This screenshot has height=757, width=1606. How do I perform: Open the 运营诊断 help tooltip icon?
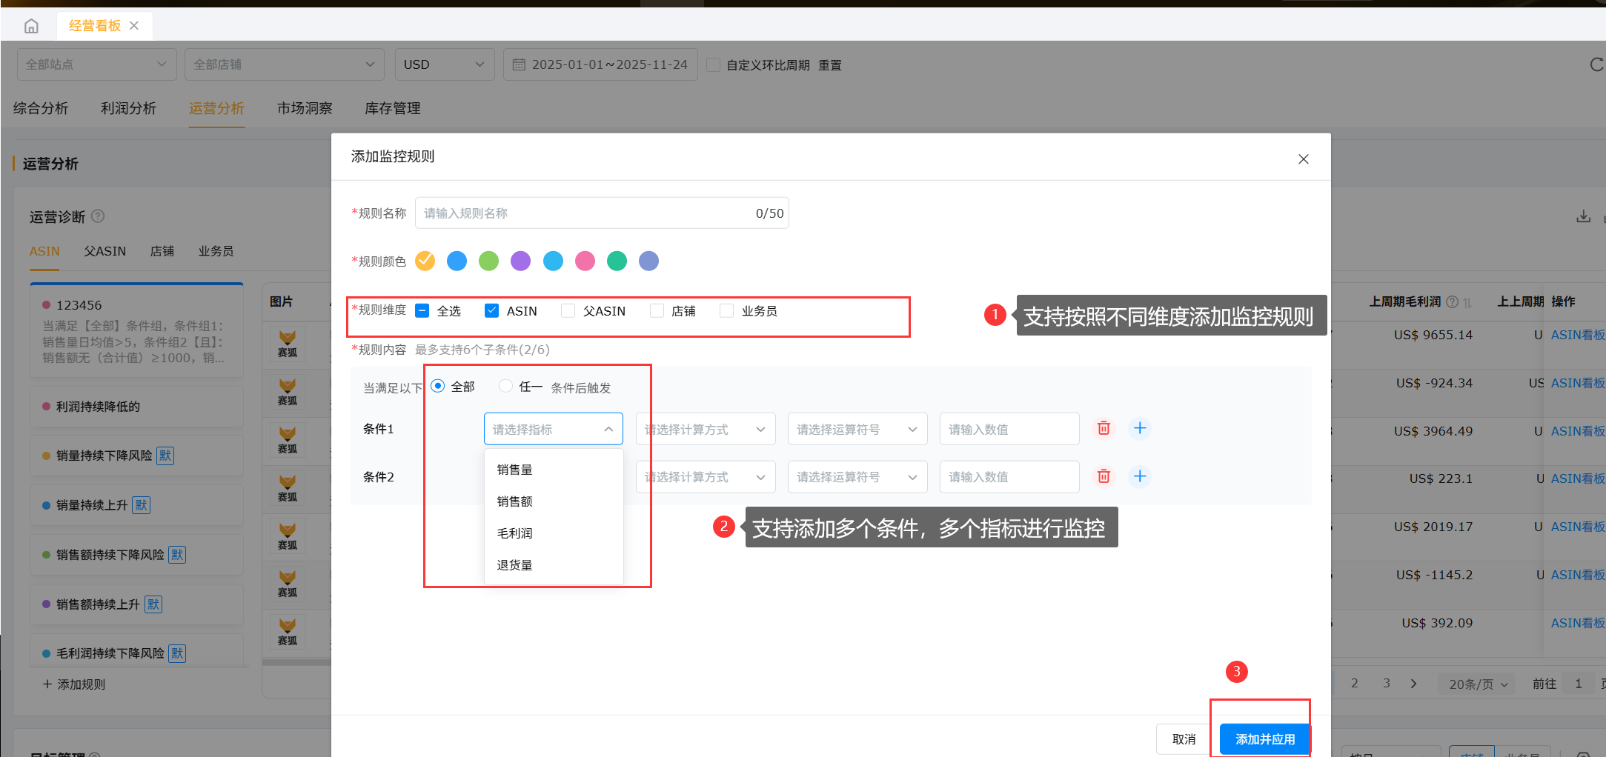[97, 216]
